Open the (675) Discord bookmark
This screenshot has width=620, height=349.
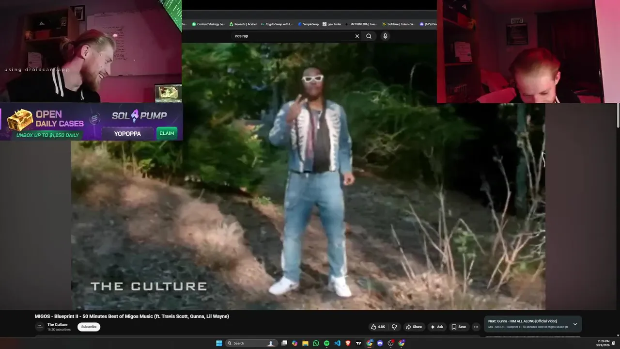428,24
